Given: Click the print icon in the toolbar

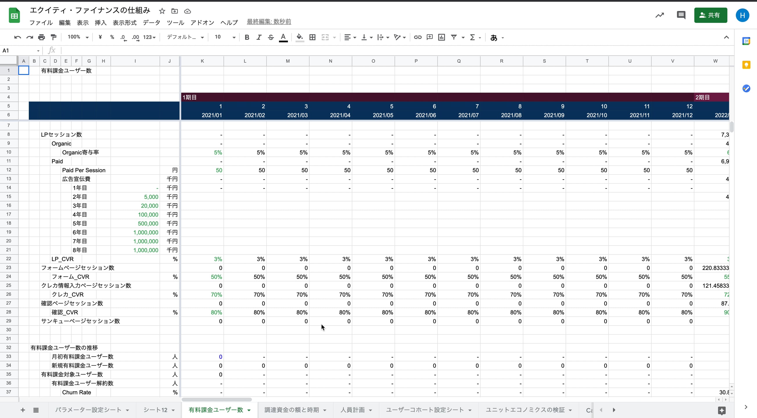Looking at the screenshot, I should [42, 37].
